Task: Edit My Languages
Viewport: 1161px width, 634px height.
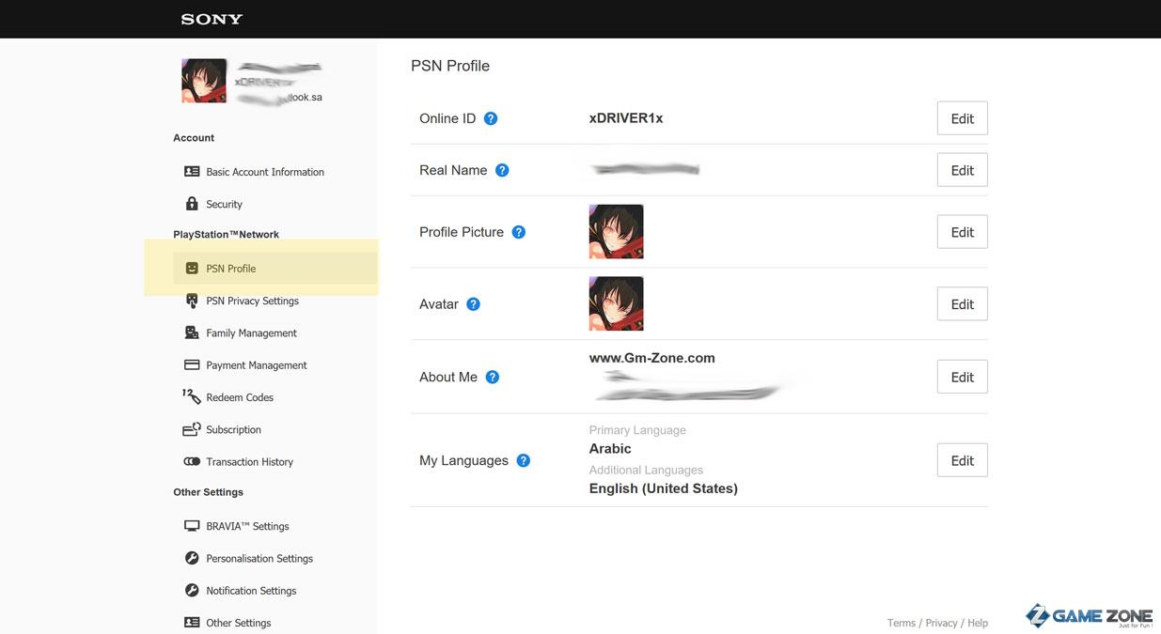Action: [963, 460]
